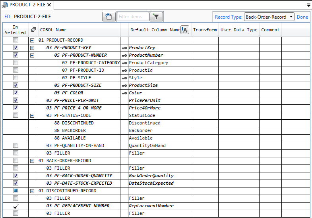
Task: Click key icon next to ProductSize
Action: click(x=124, y=86)
